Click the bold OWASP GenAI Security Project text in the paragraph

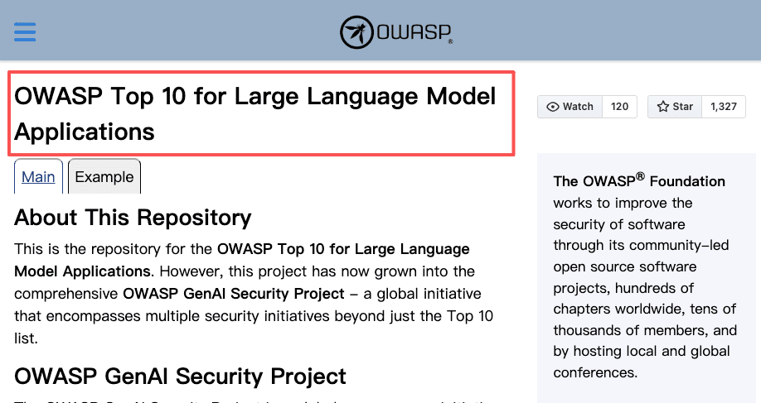[x=234, y=294]
